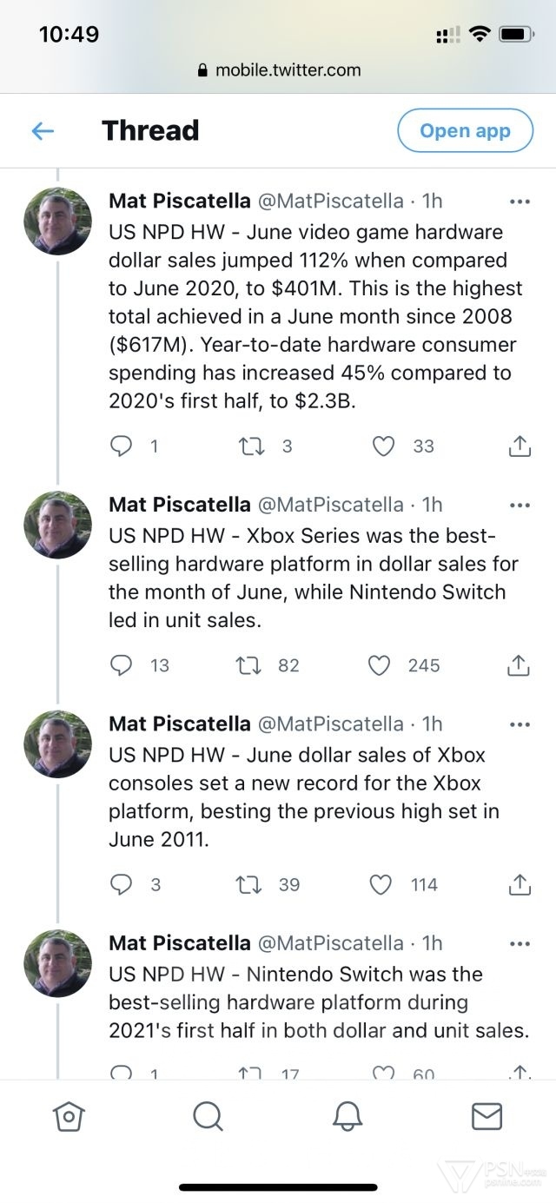Screen dimensions: 556x1203
Task: Open more options on Xbox Series tweet
Action: tap(520, 505)
